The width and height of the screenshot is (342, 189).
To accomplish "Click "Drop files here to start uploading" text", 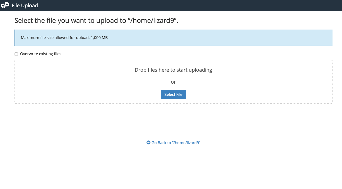I will tap(173, 70).
